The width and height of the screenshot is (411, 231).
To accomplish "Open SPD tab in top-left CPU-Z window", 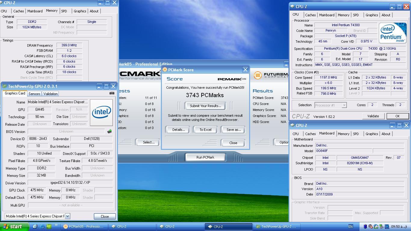I will tap(64, 11).
